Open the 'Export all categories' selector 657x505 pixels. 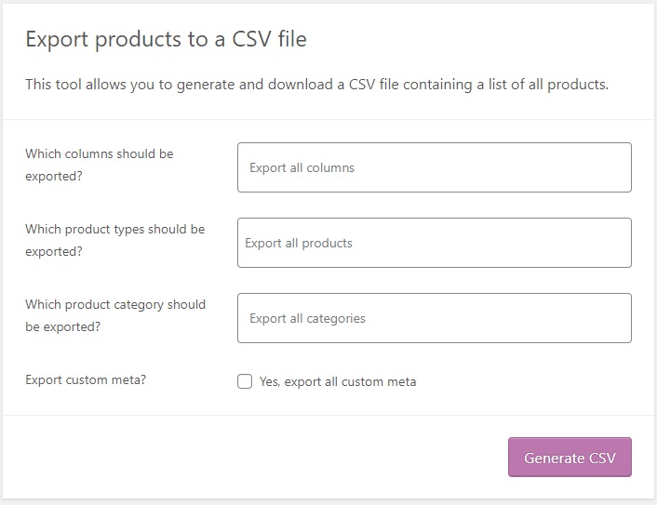tap(434, 318)
